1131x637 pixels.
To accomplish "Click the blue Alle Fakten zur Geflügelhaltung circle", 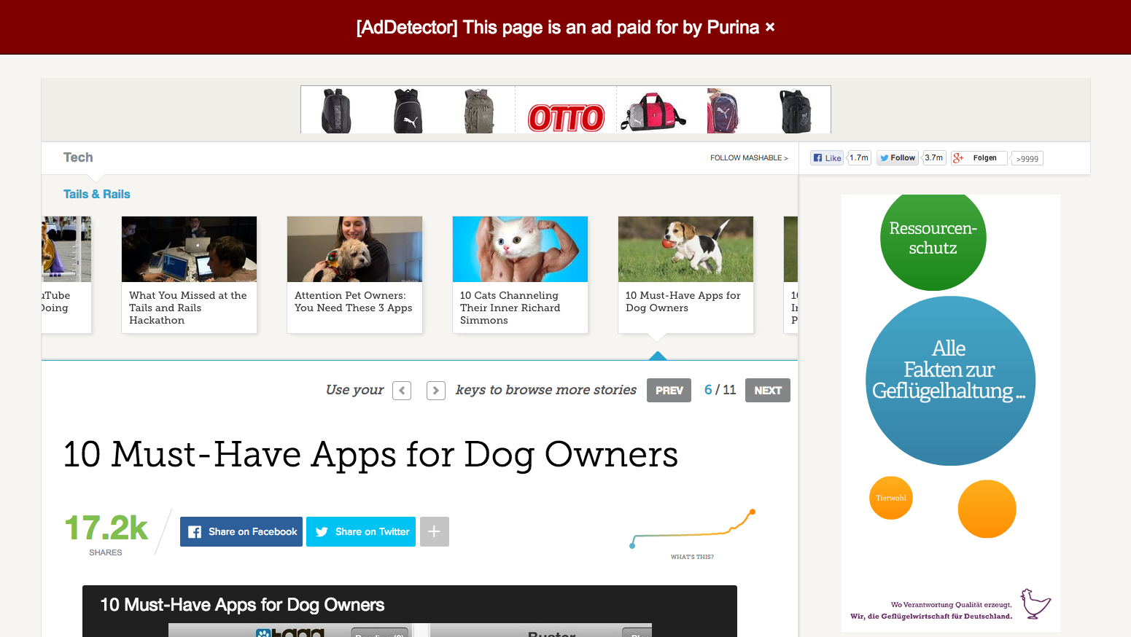I will pyautogui.click(x=950, y=380).
